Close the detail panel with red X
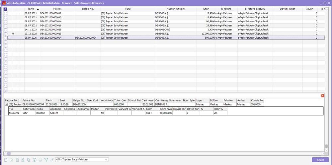Image resolution: width=332 pixels, height=165 pixels. click(x=322, y=96)
